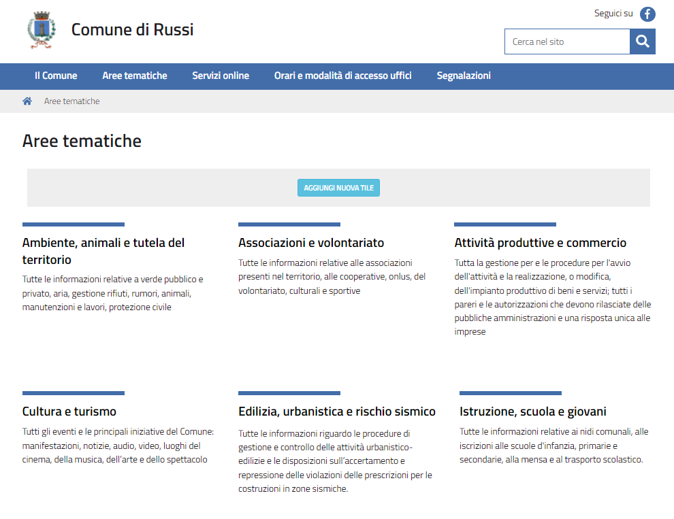Viewport: 674px width, 519px height.
Task: Click the home icon in the breadcrumb
Action: point(27,101)
